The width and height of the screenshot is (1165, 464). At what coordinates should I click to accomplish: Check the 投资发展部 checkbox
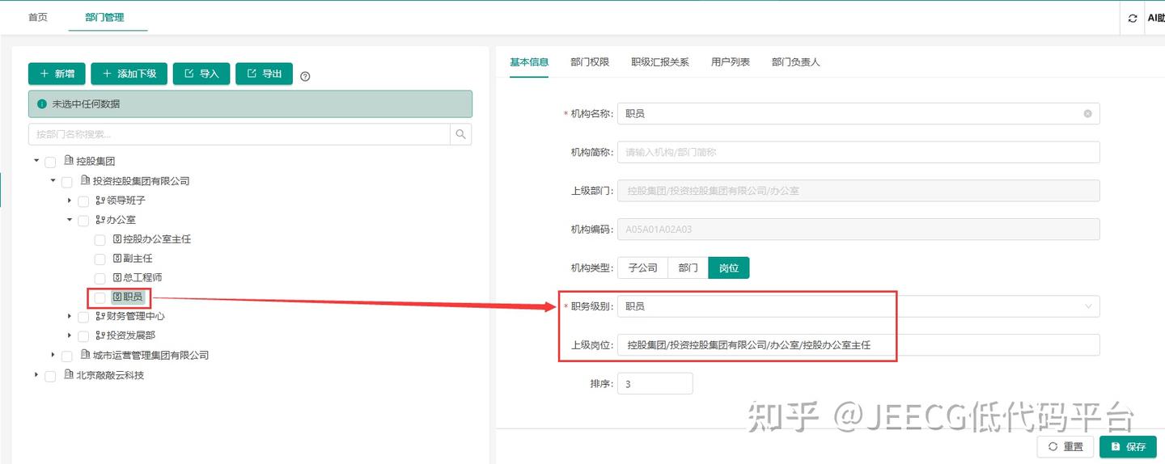[83, 336]
